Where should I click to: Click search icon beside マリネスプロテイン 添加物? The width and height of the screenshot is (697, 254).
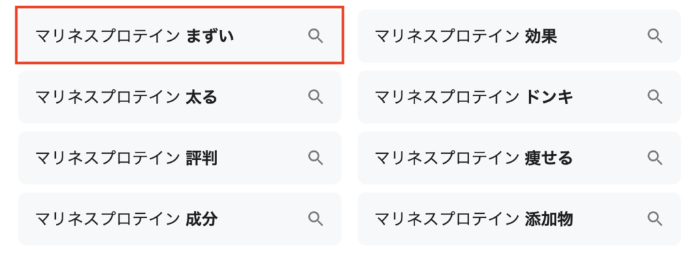point(655,219)
